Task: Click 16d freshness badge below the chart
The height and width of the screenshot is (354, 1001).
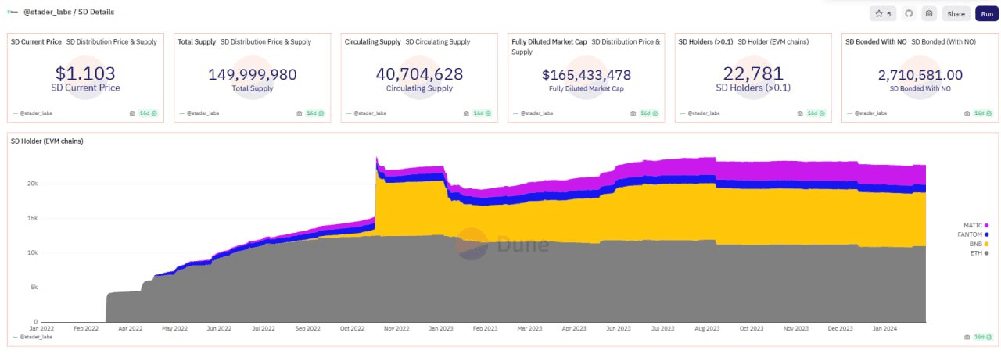Action: (x=983, y=337)
